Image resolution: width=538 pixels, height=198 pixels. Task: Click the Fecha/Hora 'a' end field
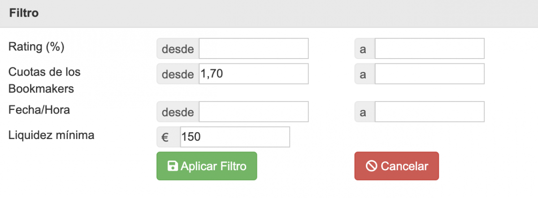(x=430, y=112)
